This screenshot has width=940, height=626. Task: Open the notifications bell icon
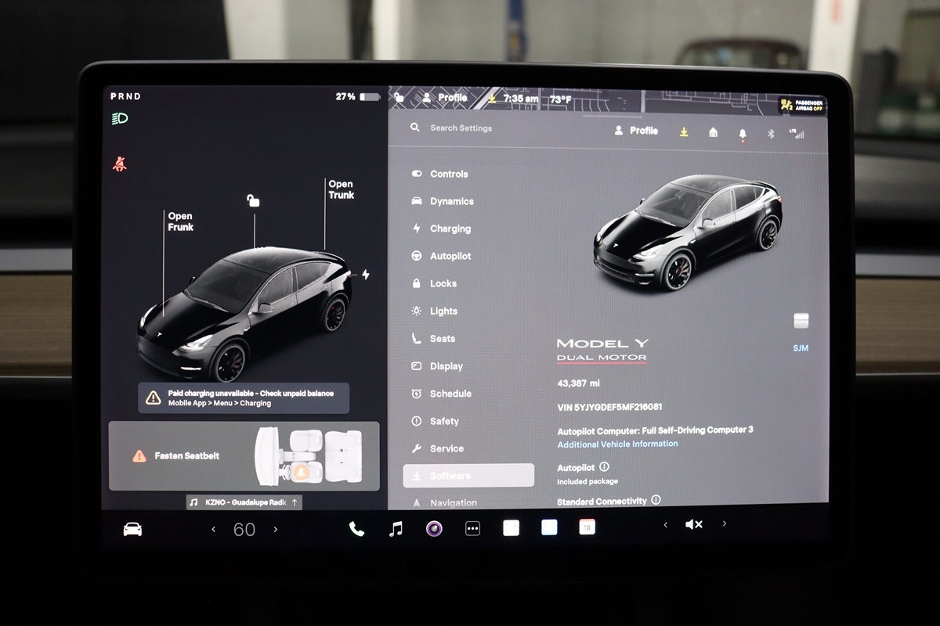tap(742, 134)
